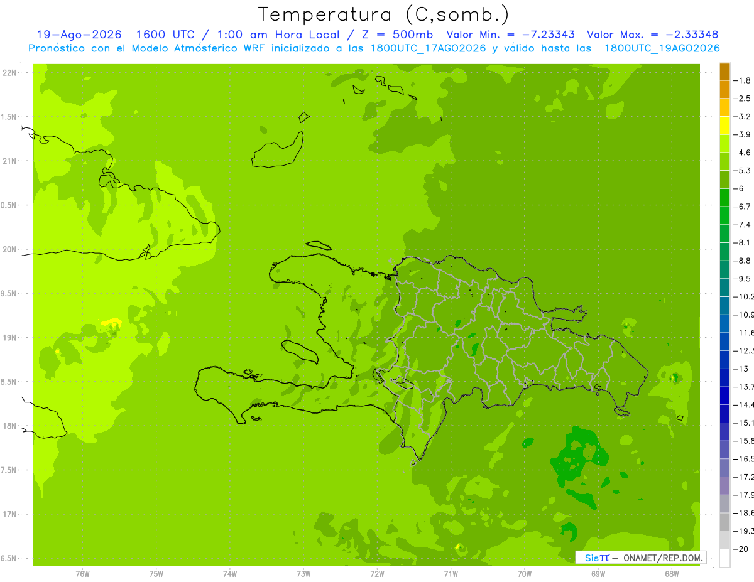Click the white swatch below -20
The image size is (754, 582).
coord(724,558)
